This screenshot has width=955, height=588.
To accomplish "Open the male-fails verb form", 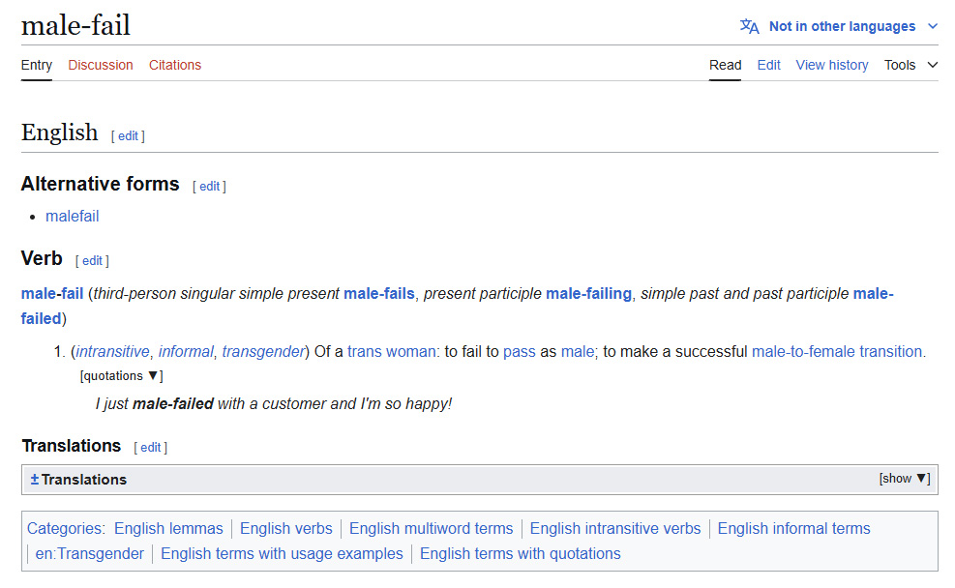I will (x=379, y=293).
